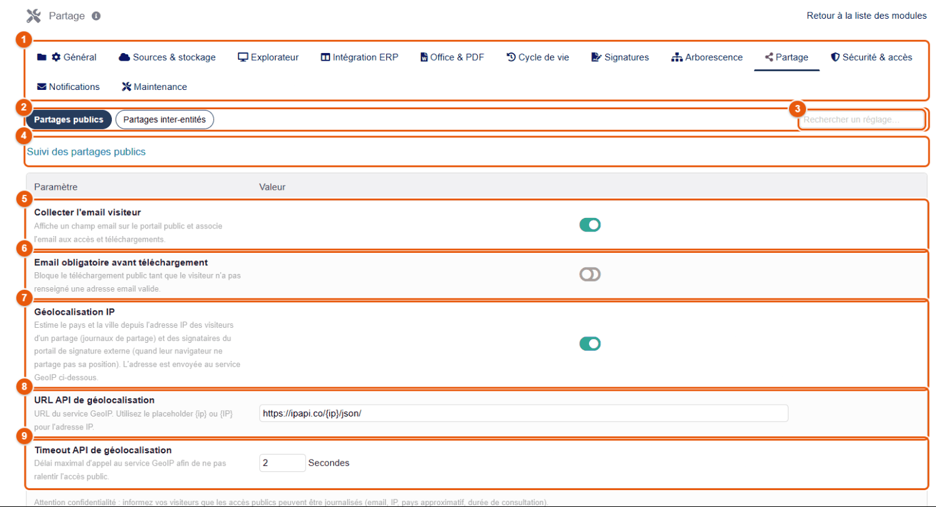936x507 pixels.
Task: Click the tools icon of Maintenance
Action: coord(126,87)
